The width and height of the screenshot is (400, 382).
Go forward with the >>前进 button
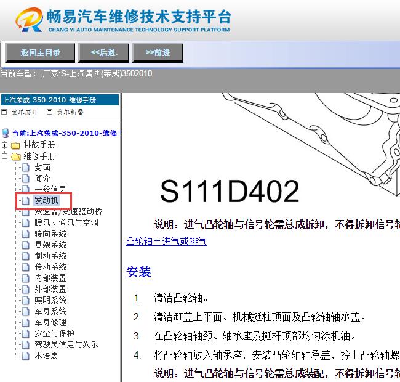(x=158, y=53)
